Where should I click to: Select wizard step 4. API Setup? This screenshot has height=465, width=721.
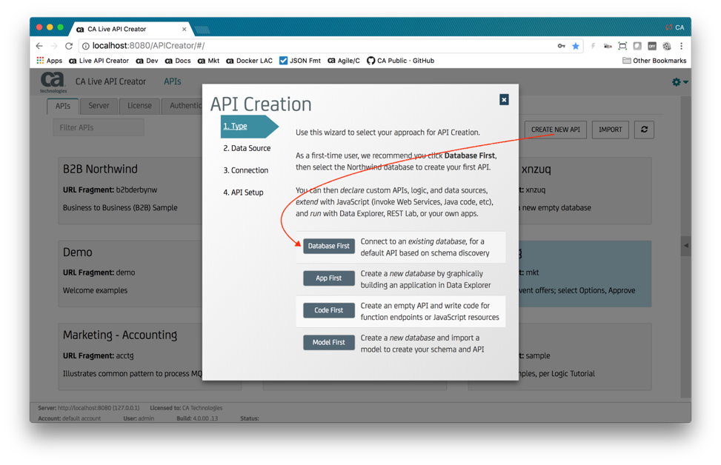coord(243,193)
